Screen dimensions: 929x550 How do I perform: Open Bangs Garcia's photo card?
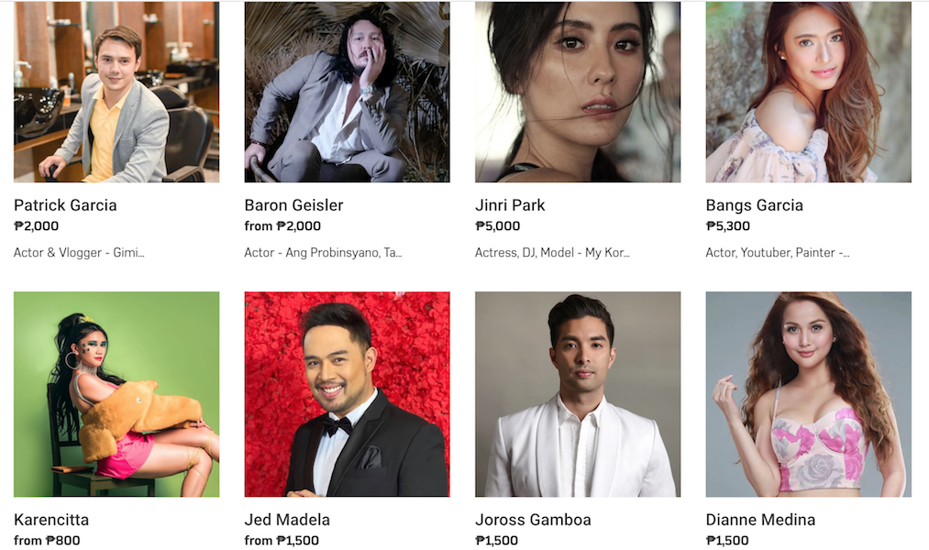pos(808,92)
